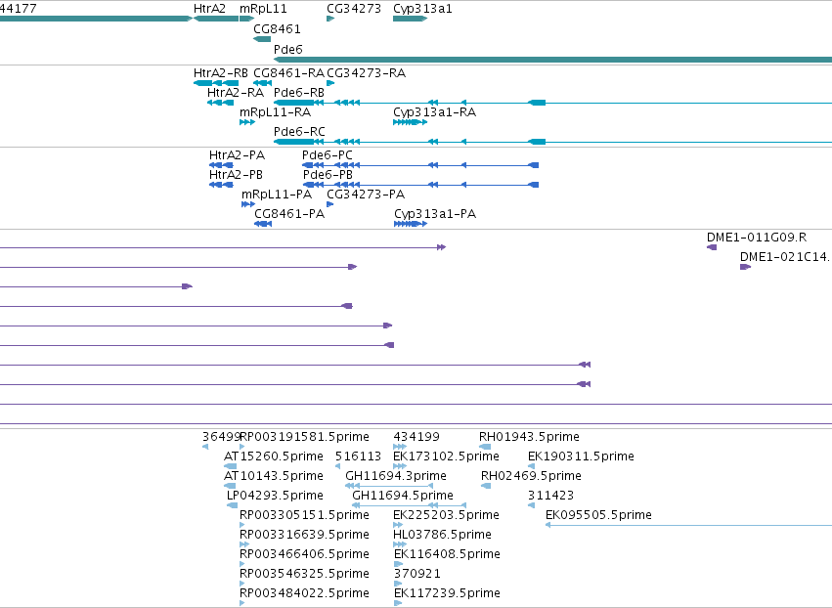Select the RP003316639.5prime EST label

coord(305,535)
